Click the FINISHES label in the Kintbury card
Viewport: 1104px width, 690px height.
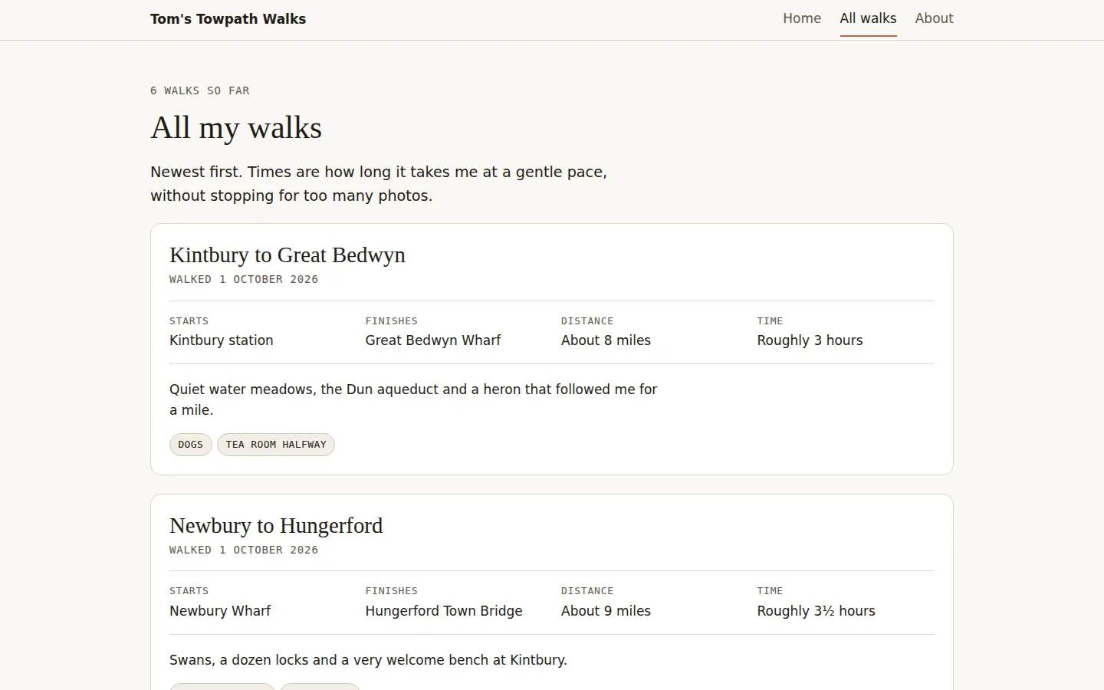point(392,321)
